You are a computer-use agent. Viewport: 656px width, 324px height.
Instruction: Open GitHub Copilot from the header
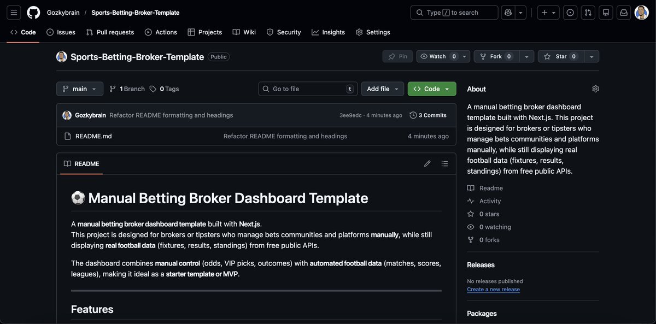[x=507, y=11]
